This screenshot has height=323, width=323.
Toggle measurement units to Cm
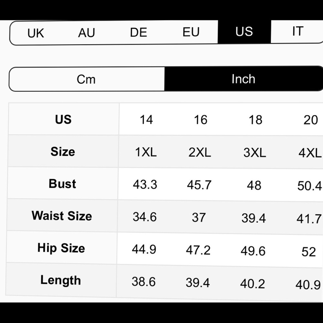pyautogui.click(x=86, y=79)
